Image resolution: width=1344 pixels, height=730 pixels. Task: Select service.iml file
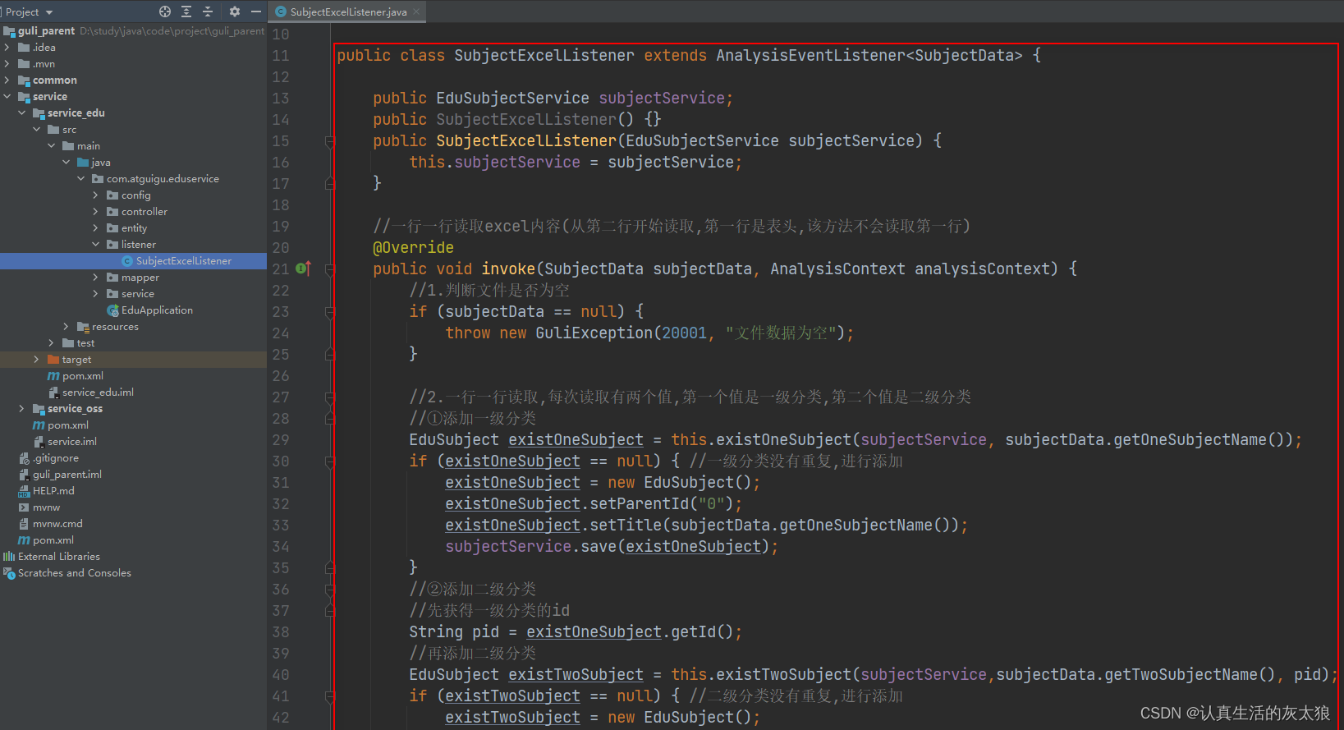pyautogui.click(x=72, y=442)
